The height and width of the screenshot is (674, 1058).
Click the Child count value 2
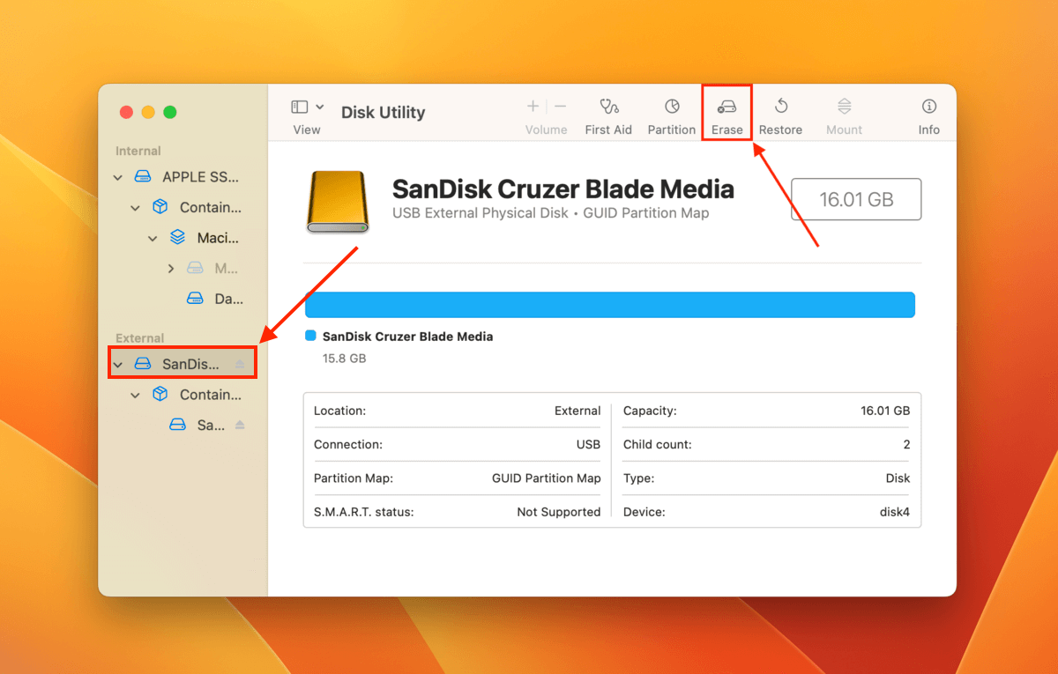906,445
